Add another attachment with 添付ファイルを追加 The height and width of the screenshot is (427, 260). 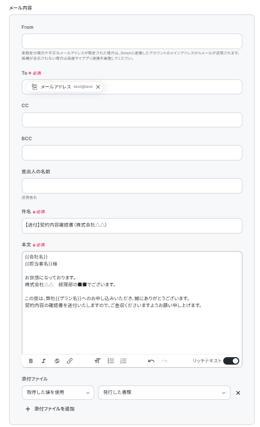(x=50, y=409)
